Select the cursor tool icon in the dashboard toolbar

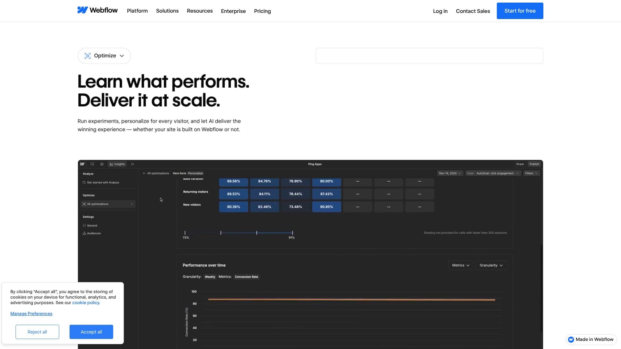[x=92, y=164]
